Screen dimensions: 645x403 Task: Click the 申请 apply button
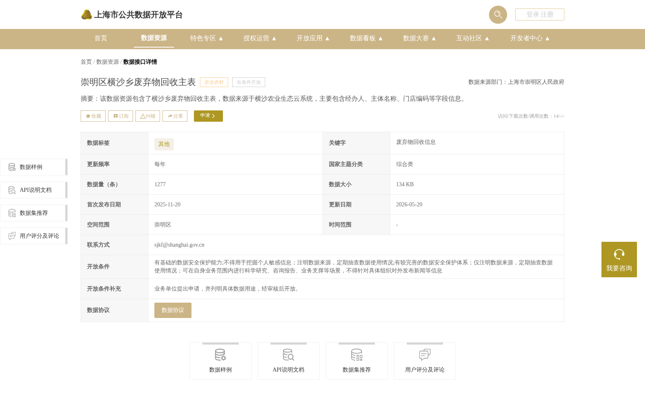208,116
